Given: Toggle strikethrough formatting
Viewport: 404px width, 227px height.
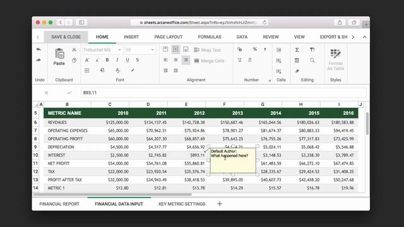Looking at the screenshot, I should 138,60.
